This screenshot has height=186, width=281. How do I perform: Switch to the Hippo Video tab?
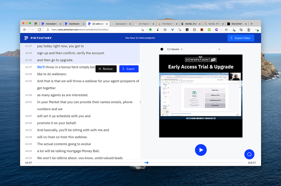(x=144, y=24)
